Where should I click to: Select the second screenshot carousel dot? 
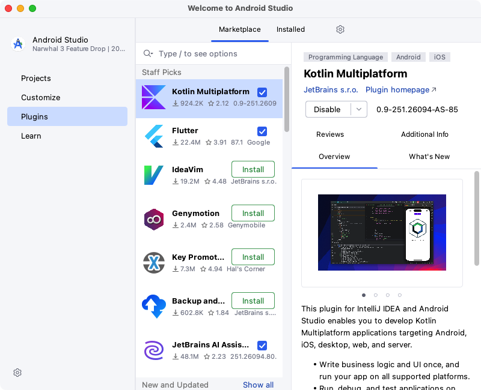[x=376, y=295]
